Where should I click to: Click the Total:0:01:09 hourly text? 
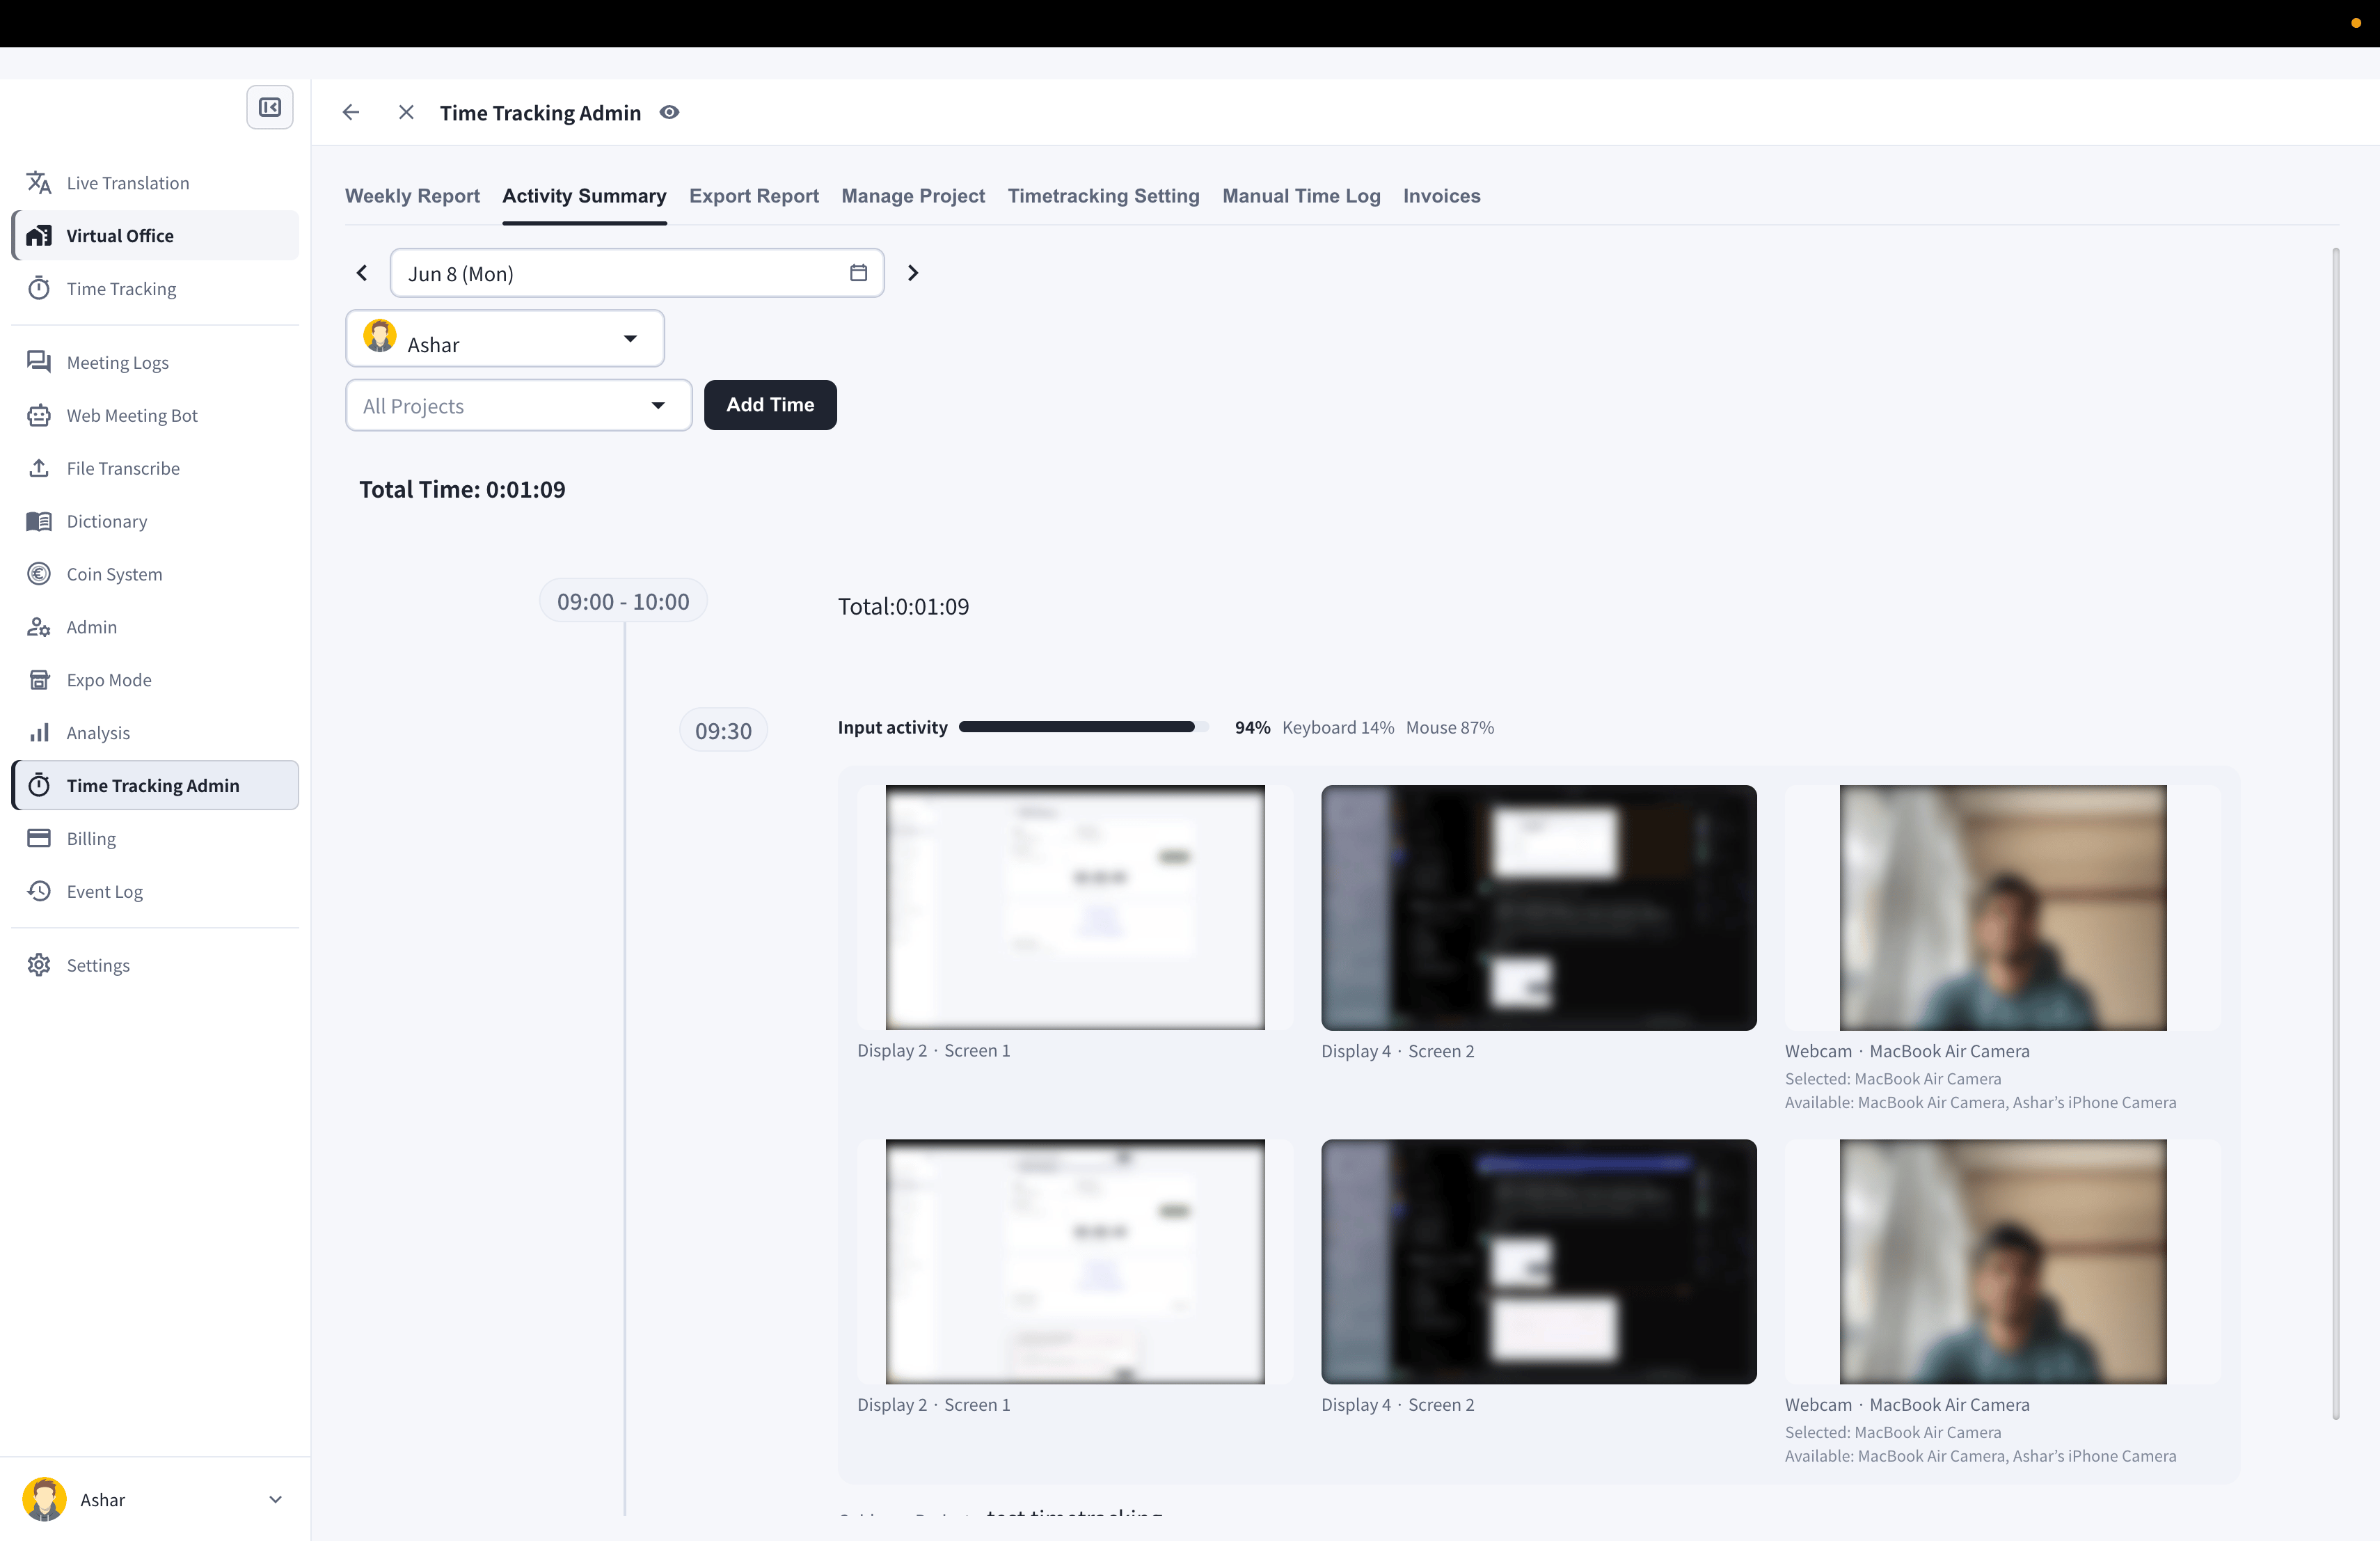tap(903, 606)
